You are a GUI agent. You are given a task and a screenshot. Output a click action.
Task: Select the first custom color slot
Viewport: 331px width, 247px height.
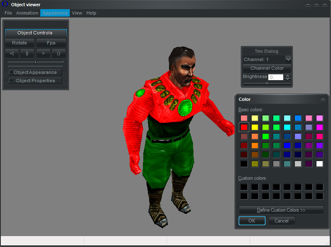[244, 187]
